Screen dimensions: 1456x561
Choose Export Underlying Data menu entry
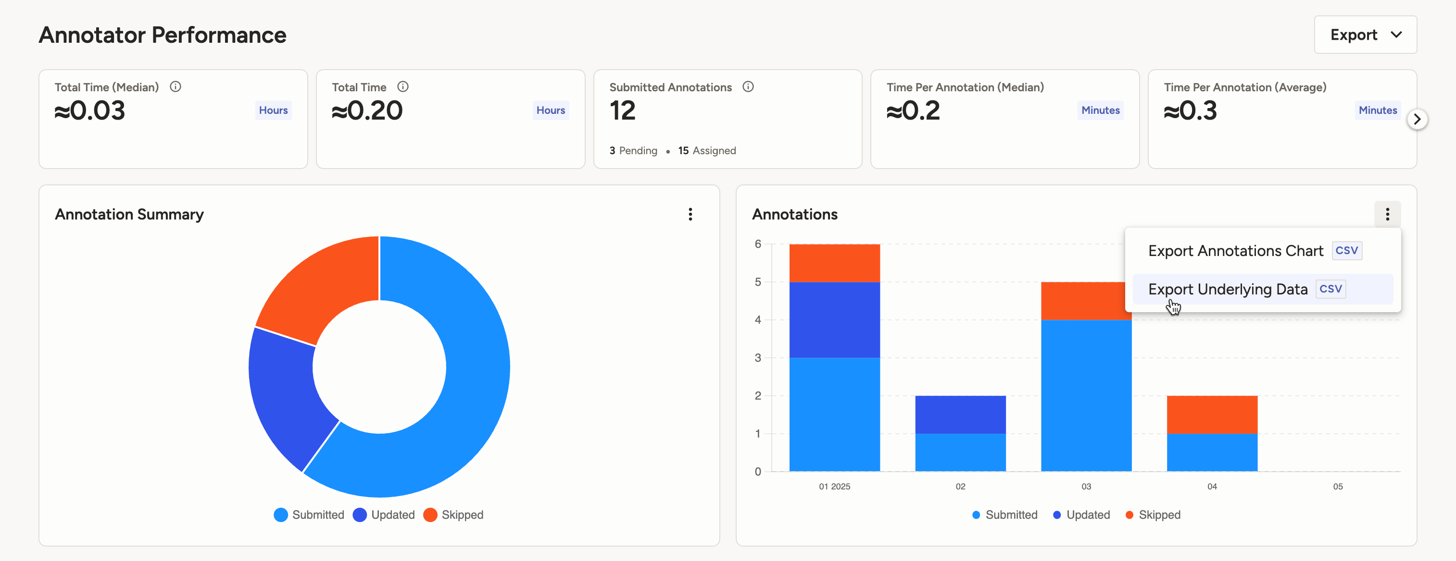tap(1227, 288)
